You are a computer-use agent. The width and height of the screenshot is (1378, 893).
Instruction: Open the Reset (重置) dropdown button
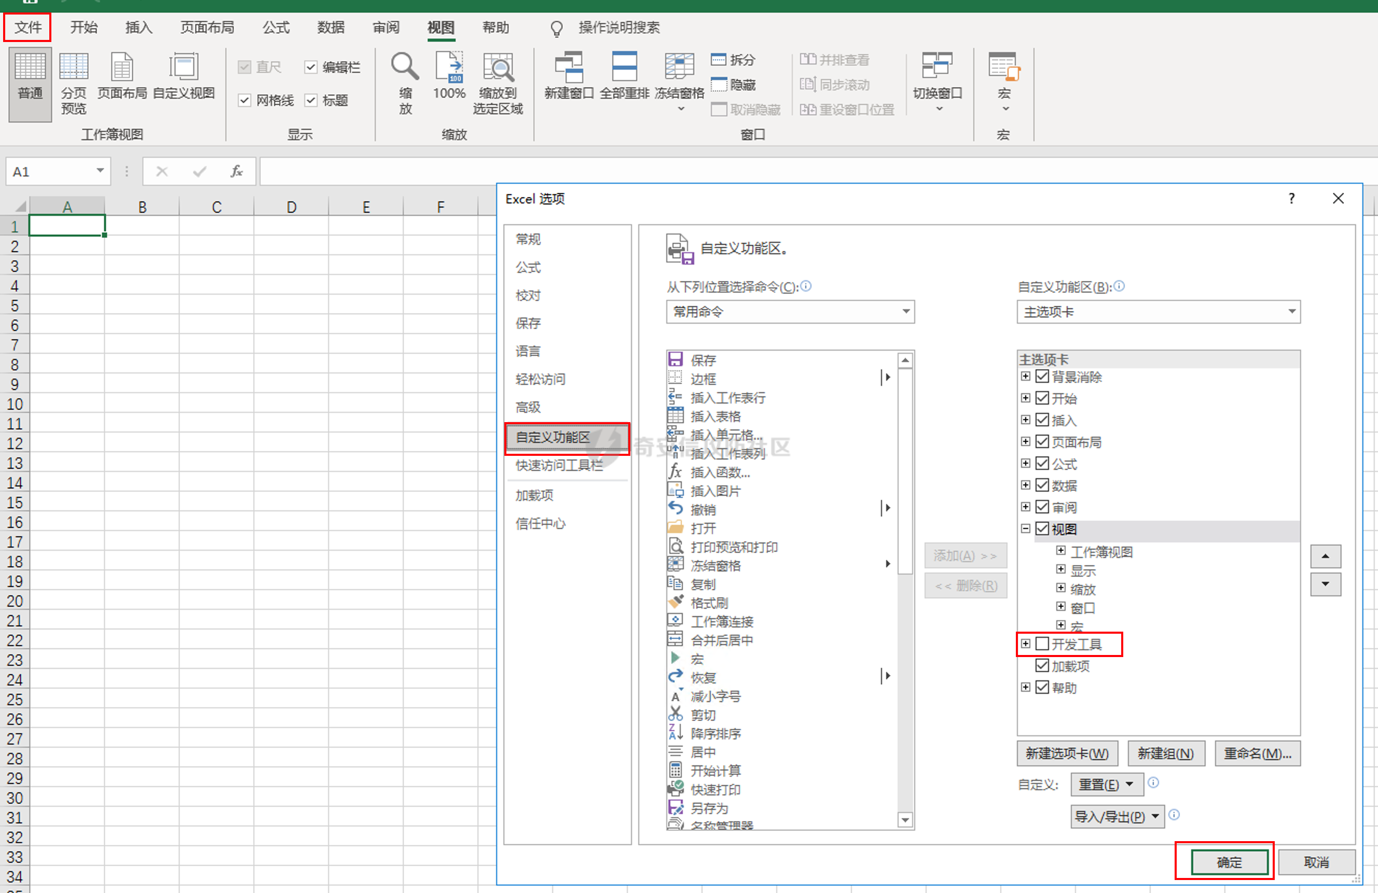[x=1107, y=784]
